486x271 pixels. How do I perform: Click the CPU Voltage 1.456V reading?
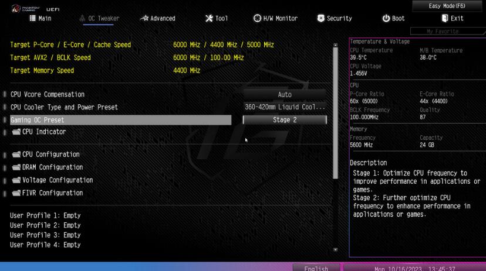click(358, 74)
